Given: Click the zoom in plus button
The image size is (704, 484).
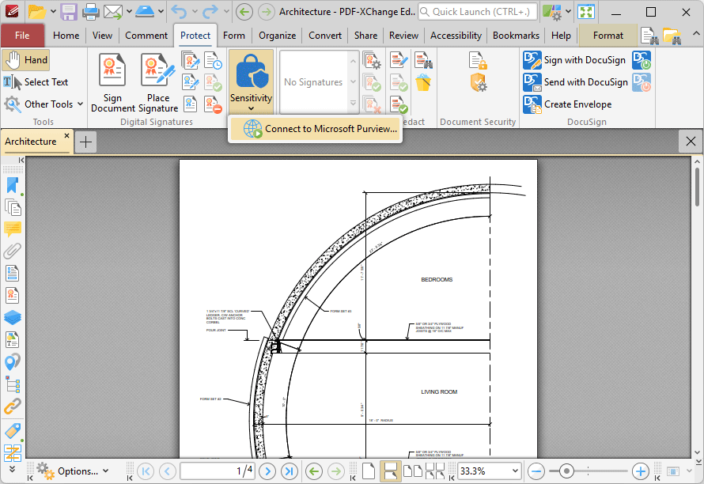Looking at the screenshot, I should (640, 471).
